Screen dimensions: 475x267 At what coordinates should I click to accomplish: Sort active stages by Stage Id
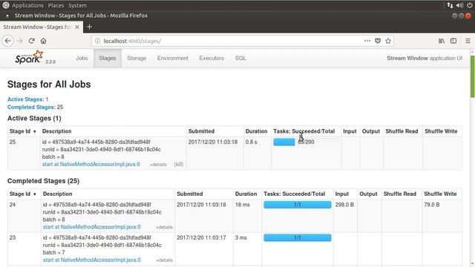click(23, 131)
